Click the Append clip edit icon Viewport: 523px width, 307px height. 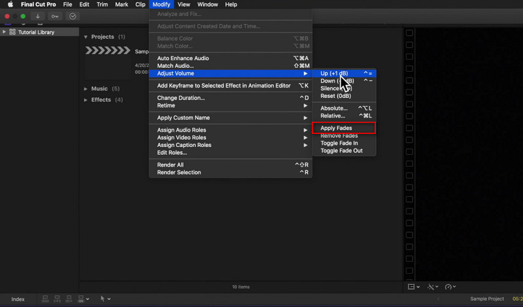tap(69, 299)
